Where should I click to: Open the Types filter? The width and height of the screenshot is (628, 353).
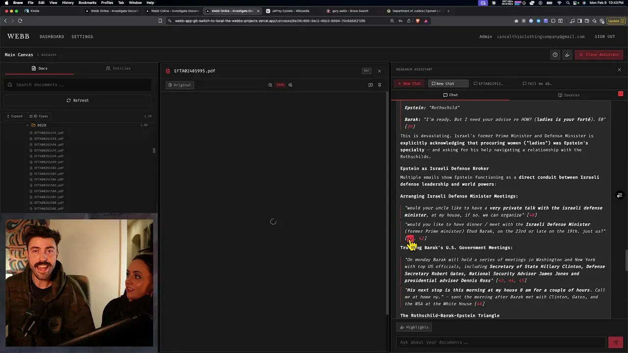[x=39, y=116]
